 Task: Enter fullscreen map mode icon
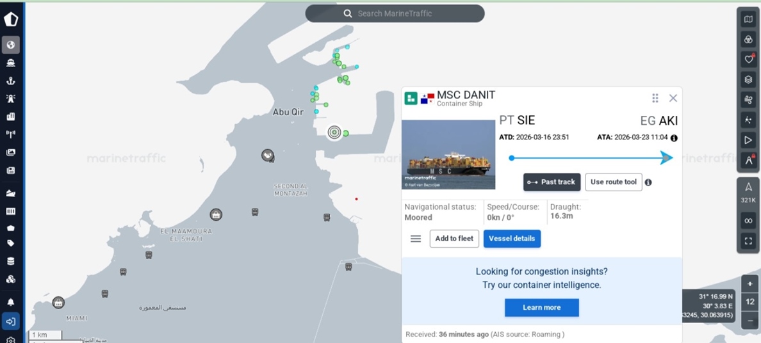[748, 241]
